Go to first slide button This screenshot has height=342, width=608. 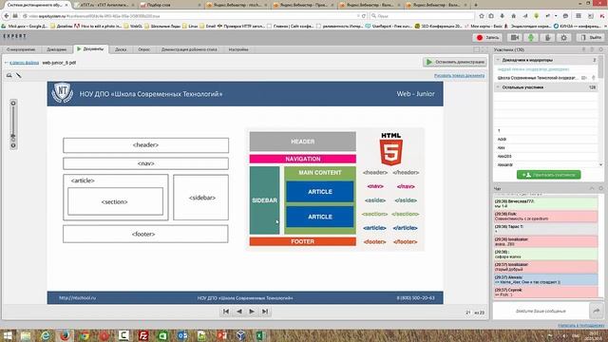226,312
